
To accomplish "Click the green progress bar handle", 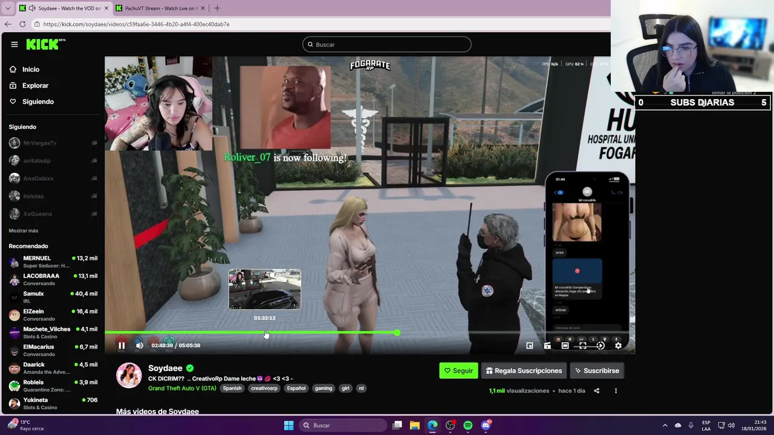I will 397,333.
